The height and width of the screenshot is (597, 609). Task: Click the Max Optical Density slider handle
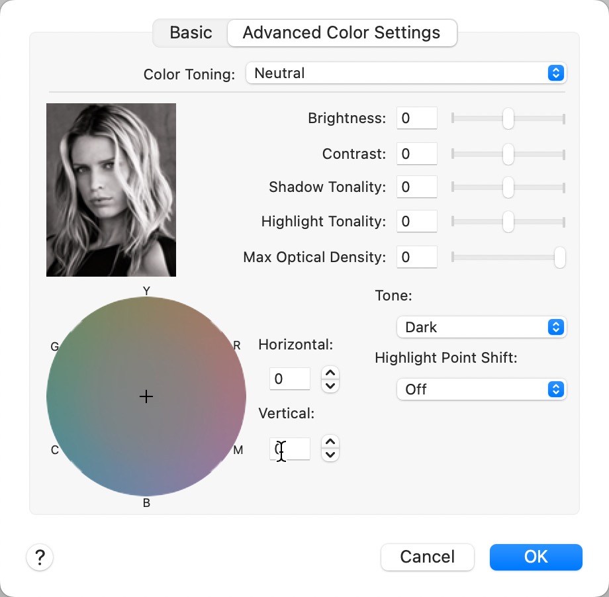(x=560, y=257)
